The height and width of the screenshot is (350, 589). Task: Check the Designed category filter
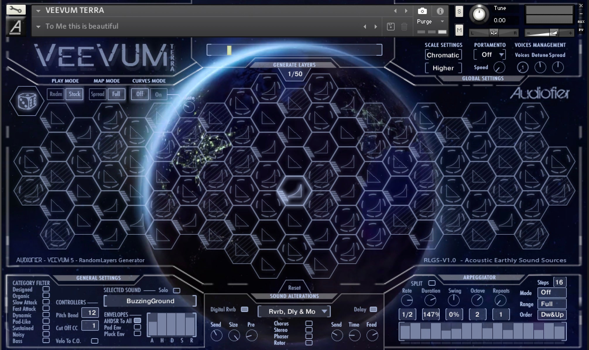coord(46,289)
